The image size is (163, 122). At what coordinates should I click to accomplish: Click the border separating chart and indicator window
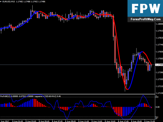pos(77,94)
